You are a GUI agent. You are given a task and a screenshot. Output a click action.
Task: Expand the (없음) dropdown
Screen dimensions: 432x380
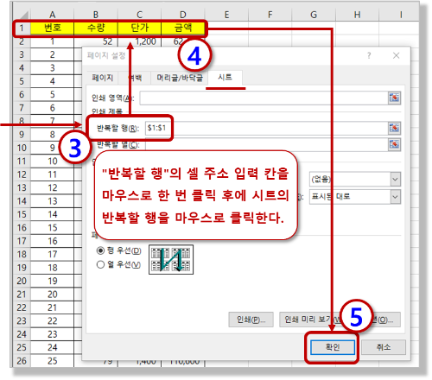point(395,180)
